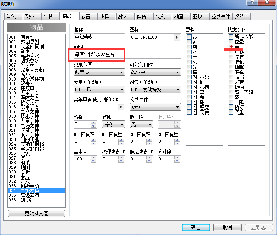Select item 001: 回复剂 in list
The height and width of the screenshot is (235, 277).
(37, 37)
